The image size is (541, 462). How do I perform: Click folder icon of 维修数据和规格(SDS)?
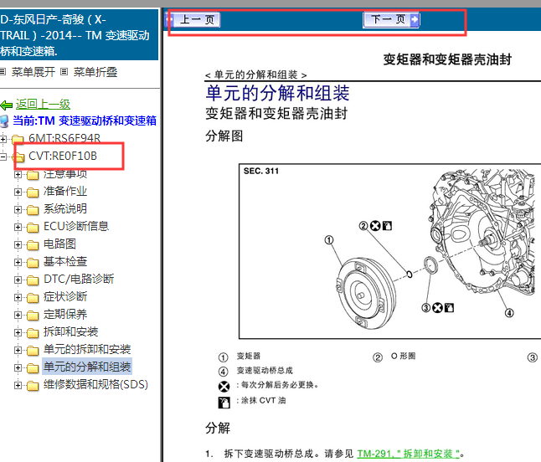[x=33, y=386]
